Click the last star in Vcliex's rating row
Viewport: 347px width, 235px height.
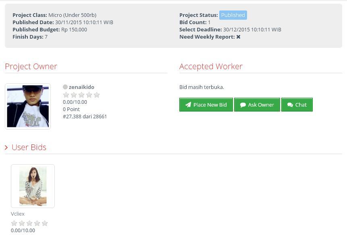[45, 223]
